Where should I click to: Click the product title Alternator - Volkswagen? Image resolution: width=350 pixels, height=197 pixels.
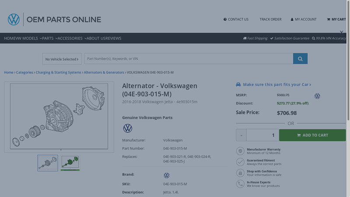(x=160, y=90)
